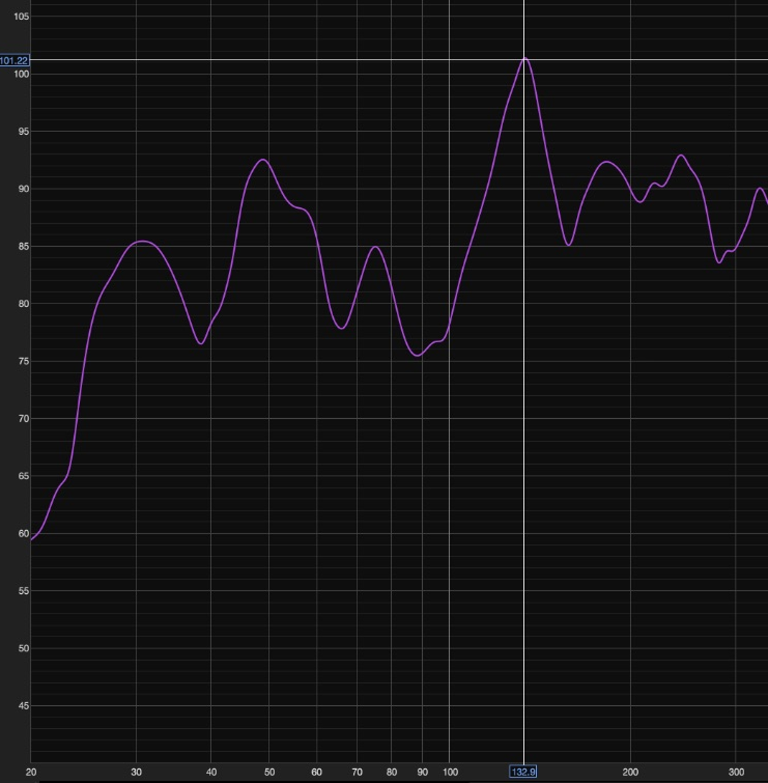Click the 70 Hz frequency axis label
768x783 pixels.
[357, 772]
